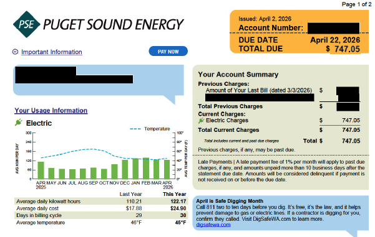The image size is (375, 237).
Task: Click the Total Current Charges amount
Action: click(x=351, y=130)
